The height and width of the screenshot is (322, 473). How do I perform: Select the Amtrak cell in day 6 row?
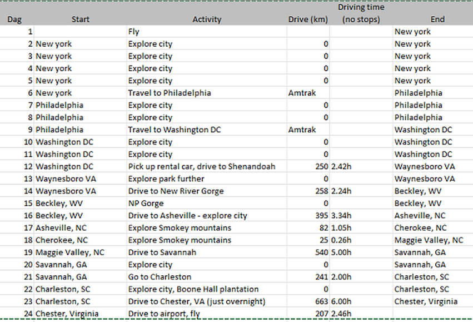[x=308, y=93]
